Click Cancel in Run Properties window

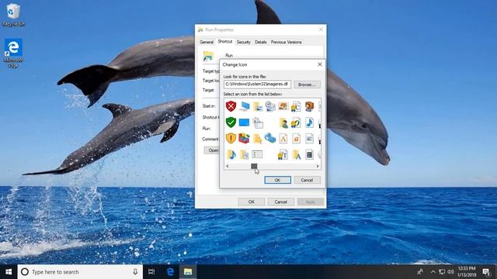[x=281, y=201]
